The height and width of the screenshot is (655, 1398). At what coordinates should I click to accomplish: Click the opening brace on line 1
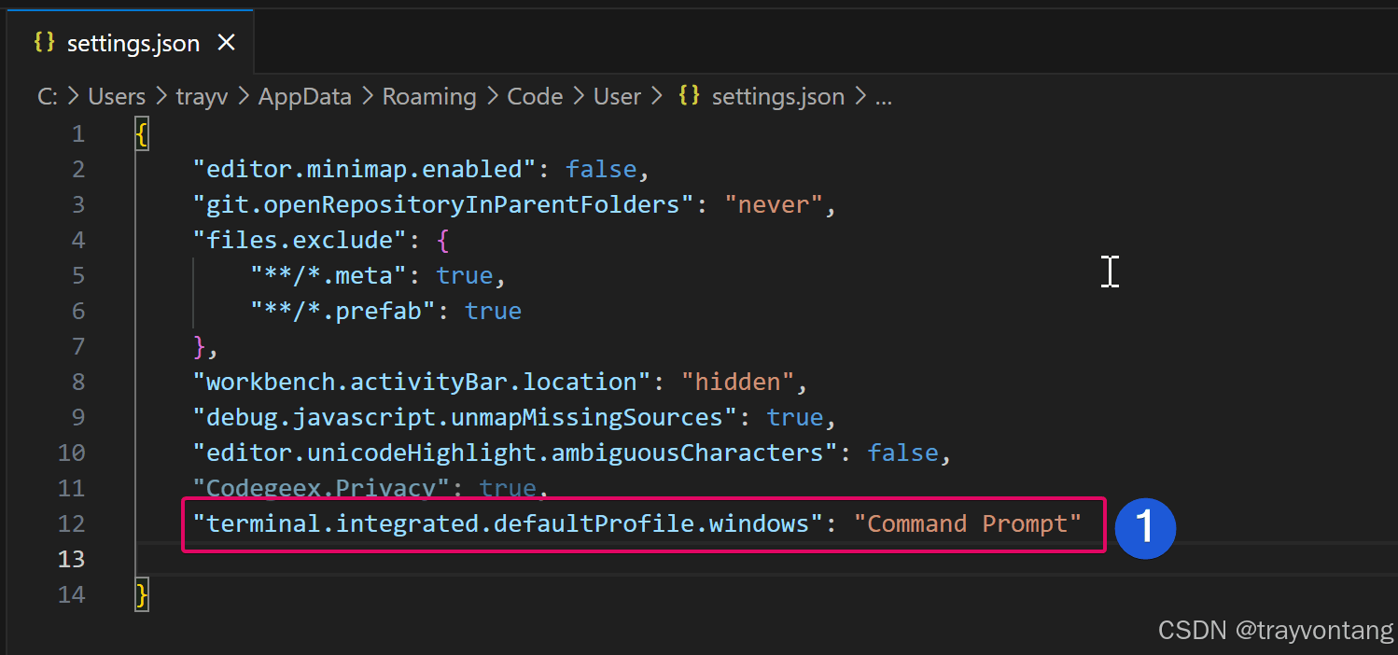pos(142,134)
